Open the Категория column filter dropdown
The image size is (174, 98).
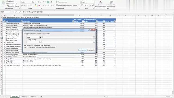(x=73, y=21)
